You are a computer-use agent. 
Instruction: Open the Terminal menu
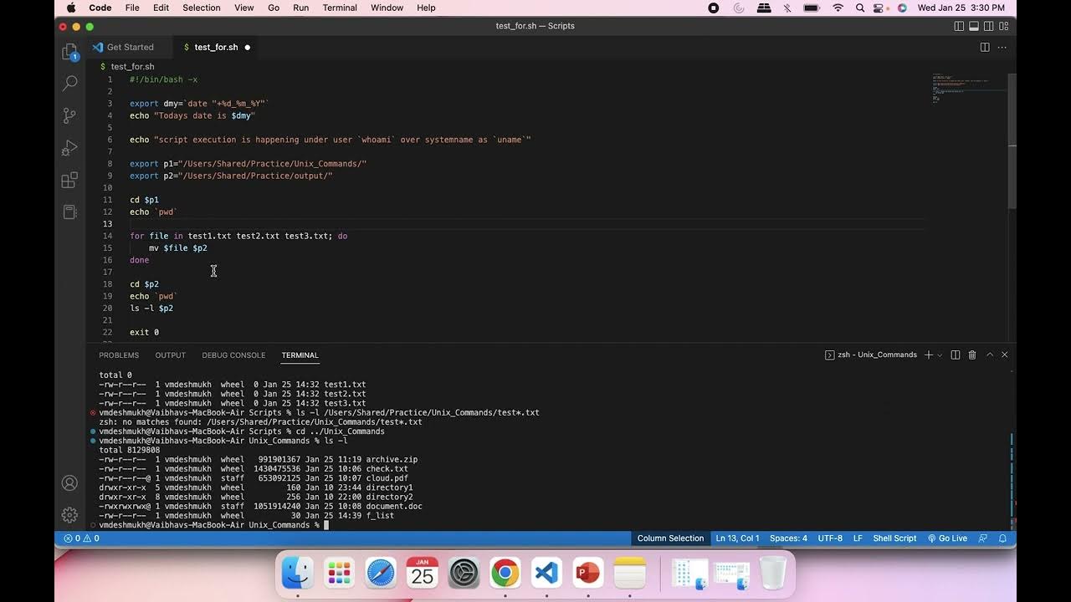tap(340, 8)
